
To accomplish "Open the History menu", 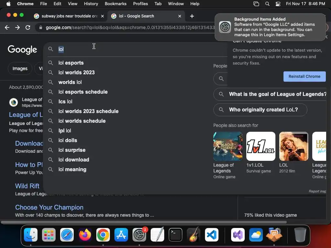I will click(91, 4).
